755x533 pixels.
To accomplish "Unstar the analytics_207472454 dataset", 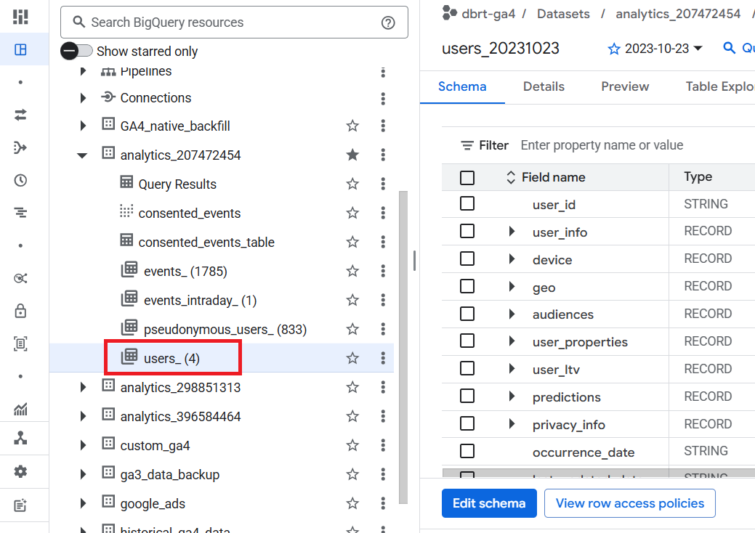I will [x=352, y=155].
